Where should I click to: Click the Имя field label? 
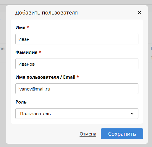pos(20,28)
